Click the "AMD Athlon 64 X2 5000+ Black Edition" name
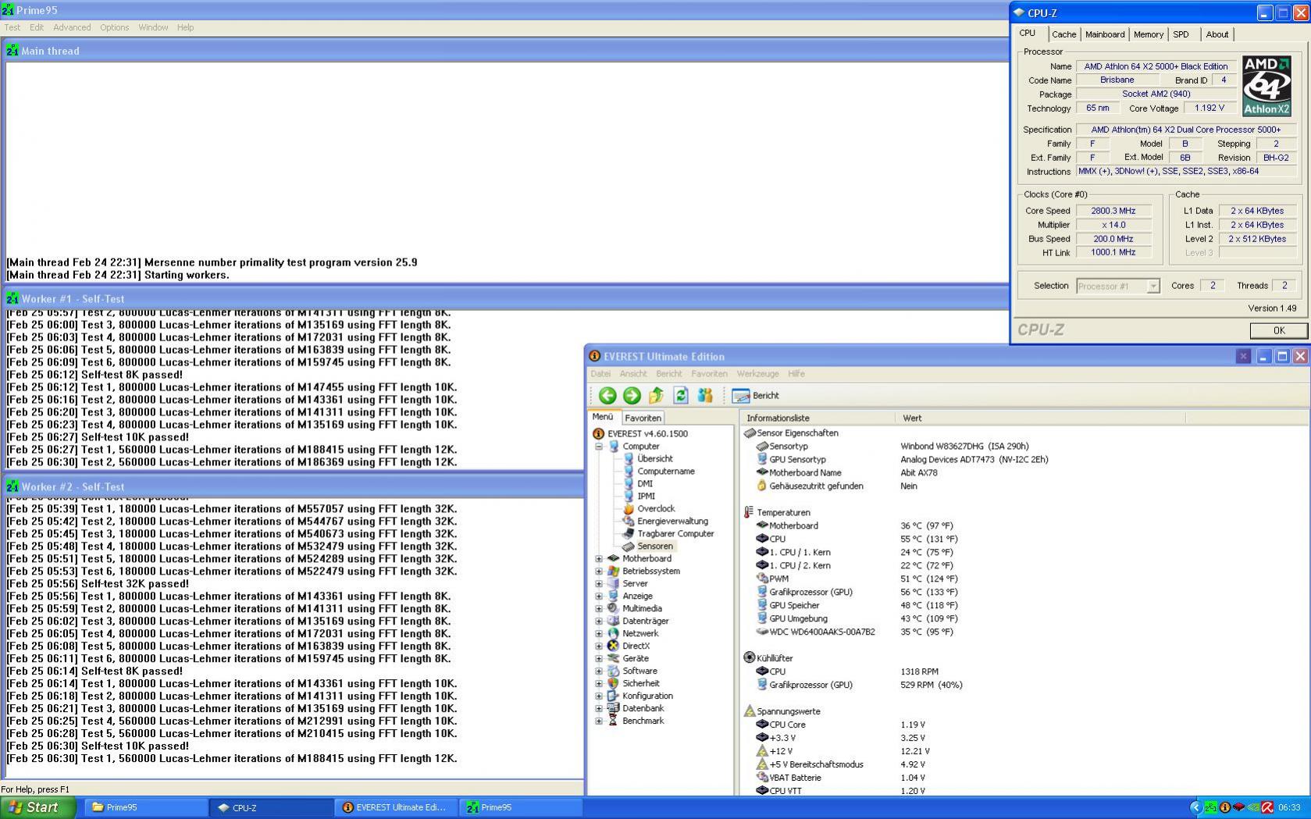Viewport: 1311px width, 819px height. tap(1156, 66)
